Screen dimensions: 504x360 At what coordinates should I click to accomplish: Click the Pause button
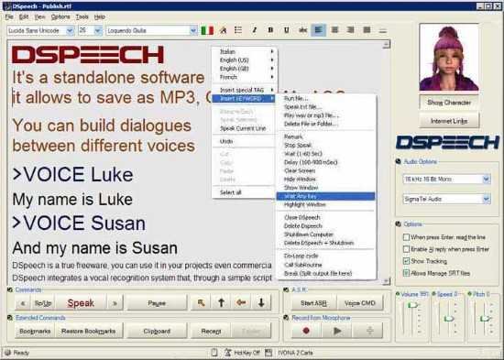coord(157,303)
